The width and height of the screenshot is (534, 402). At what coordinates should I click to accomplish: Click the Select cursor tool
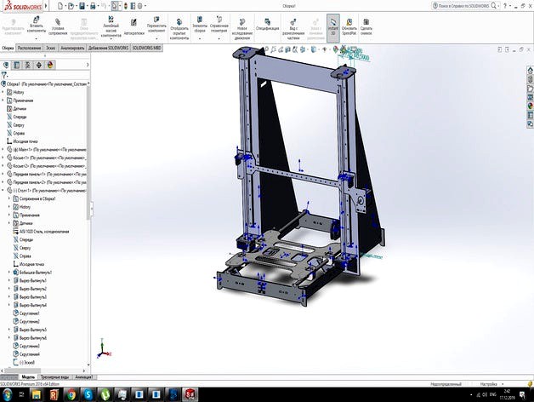pos(115,6)
